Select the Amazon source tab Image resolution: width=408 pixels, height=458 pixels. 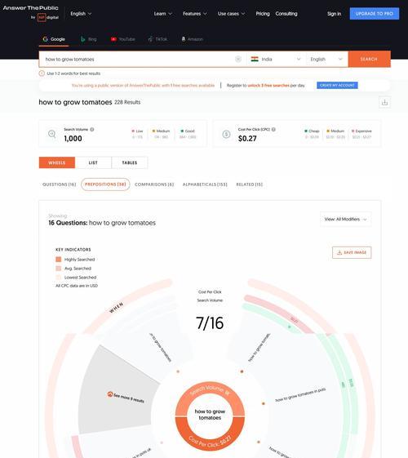pyautogui.click(x=192, y=39)
